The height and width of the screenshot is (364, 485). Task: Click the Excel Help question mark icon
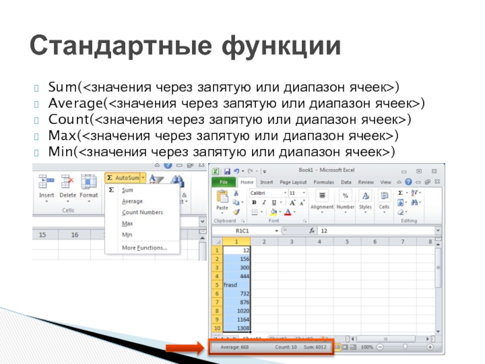[x=407, y=182]
